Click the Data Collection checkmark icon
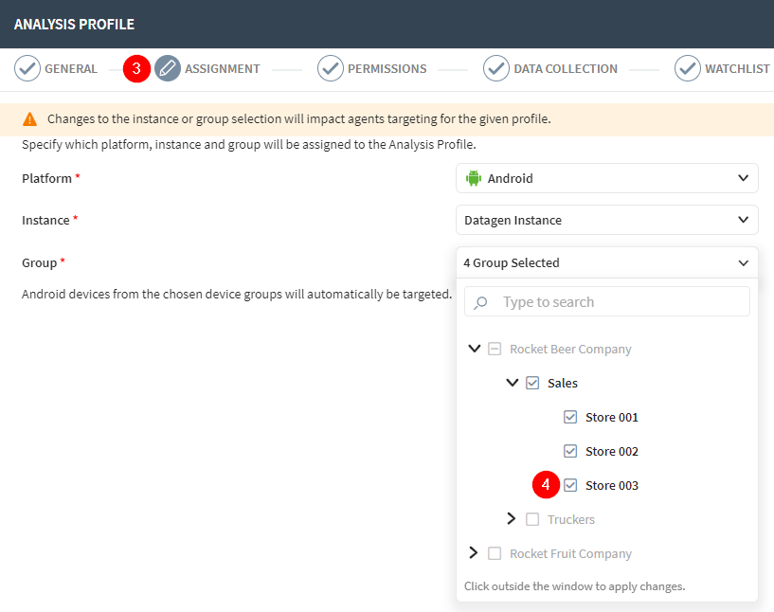Image resolution: width=774 pixels, height=612 pixels. click(x=496, y=68)
